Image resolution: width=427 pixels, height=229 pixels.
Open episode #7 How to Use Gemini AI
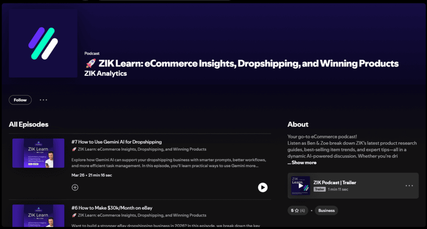coord(117,142)
